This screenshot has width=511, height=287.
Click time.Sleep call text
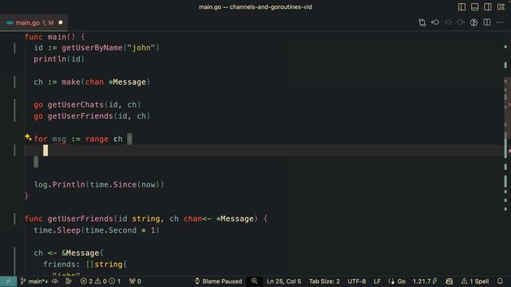point(57,230)
